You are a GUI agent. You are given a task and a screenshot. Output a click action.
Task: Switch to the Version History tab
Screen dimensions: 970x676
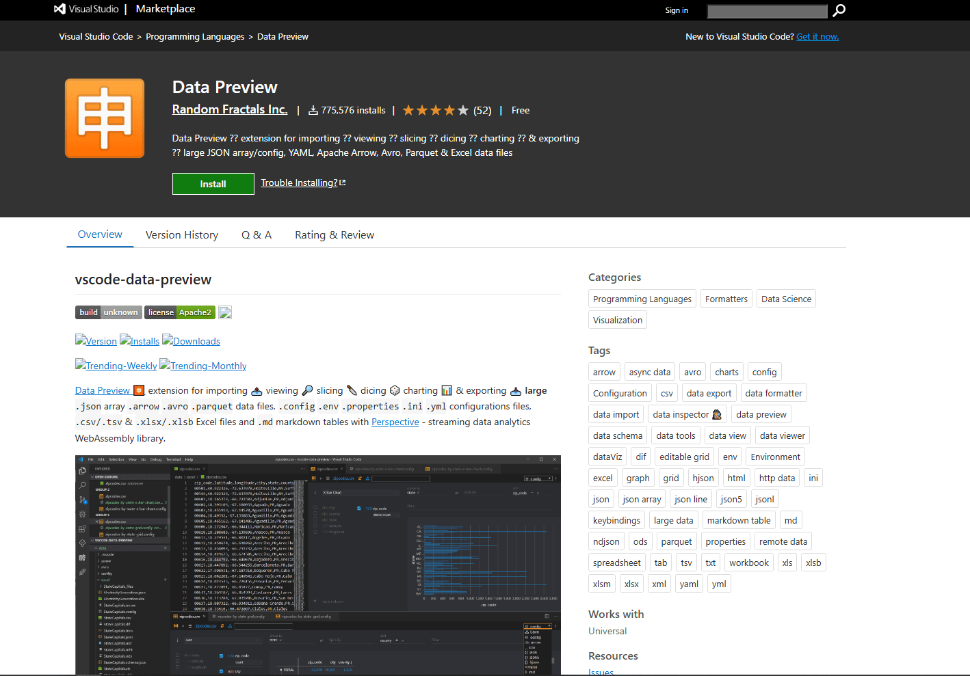[182, 234]
